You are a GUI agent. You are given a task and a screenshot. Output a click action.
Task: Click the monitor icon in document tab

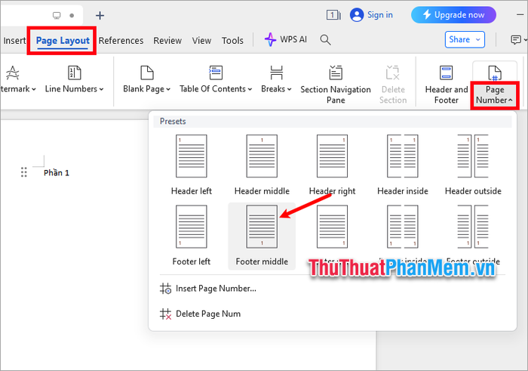(x=57, y=16)
